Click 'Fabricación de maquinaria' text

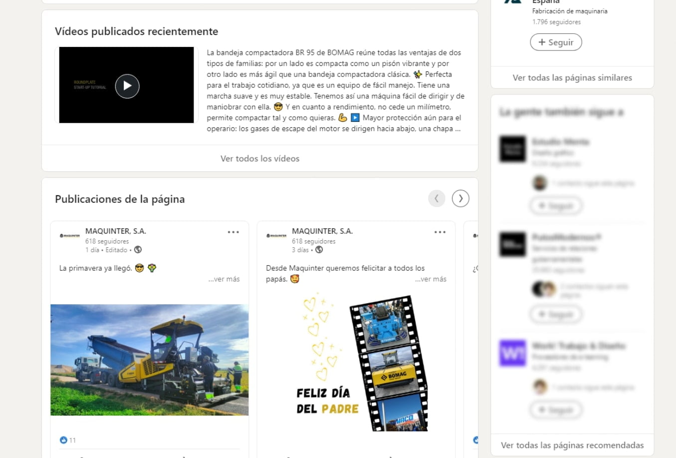(570, 11)
